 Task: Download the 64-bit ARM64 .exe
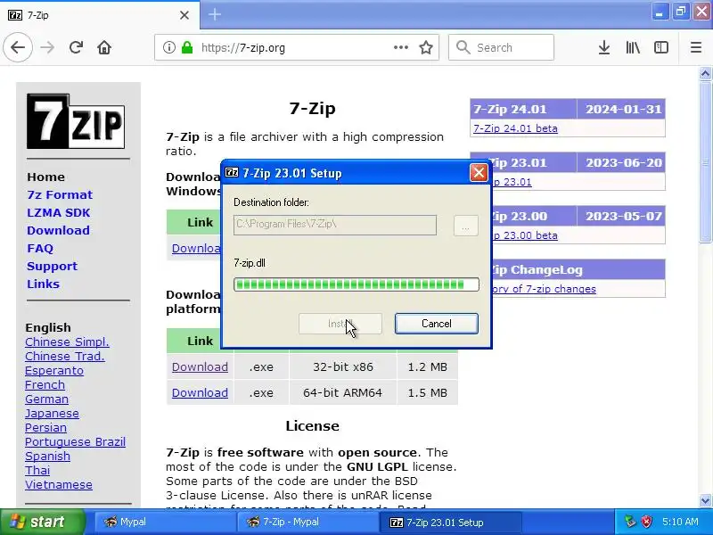(x=200, y=392)
